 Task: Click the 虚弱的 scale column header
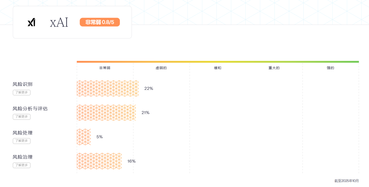click(161, 68)
